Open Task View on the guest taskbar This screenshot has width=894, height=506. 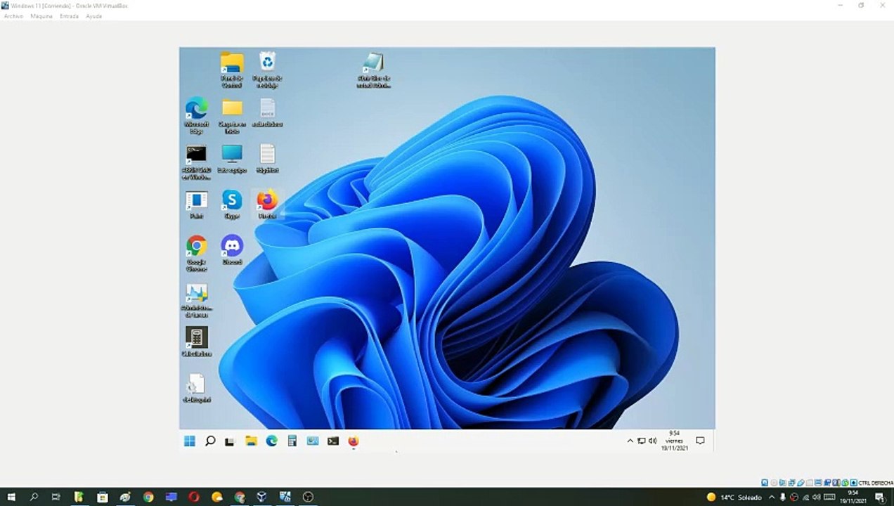click(x=229, y=441)
